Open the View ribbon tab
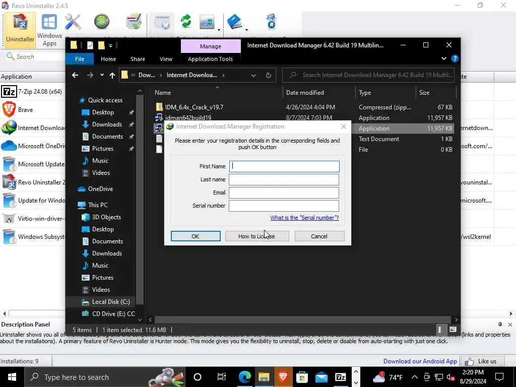This screenshot has height=387, width=516. pyautogui.click(x=166, y=59)
